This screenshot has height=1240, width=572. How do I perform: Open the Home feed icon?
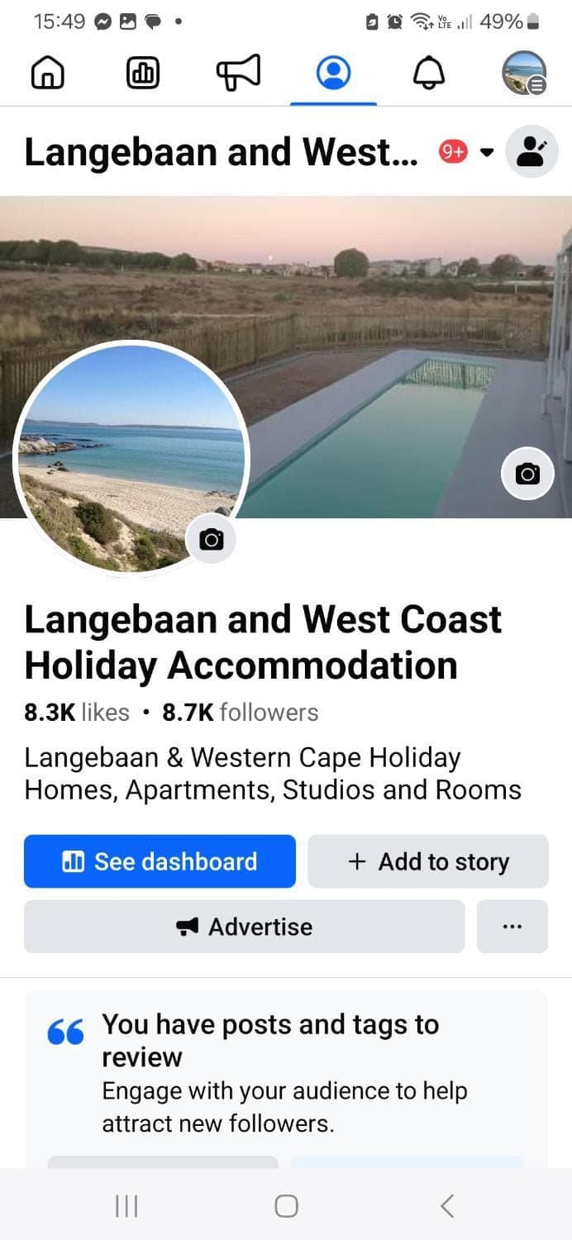[47, 74]
